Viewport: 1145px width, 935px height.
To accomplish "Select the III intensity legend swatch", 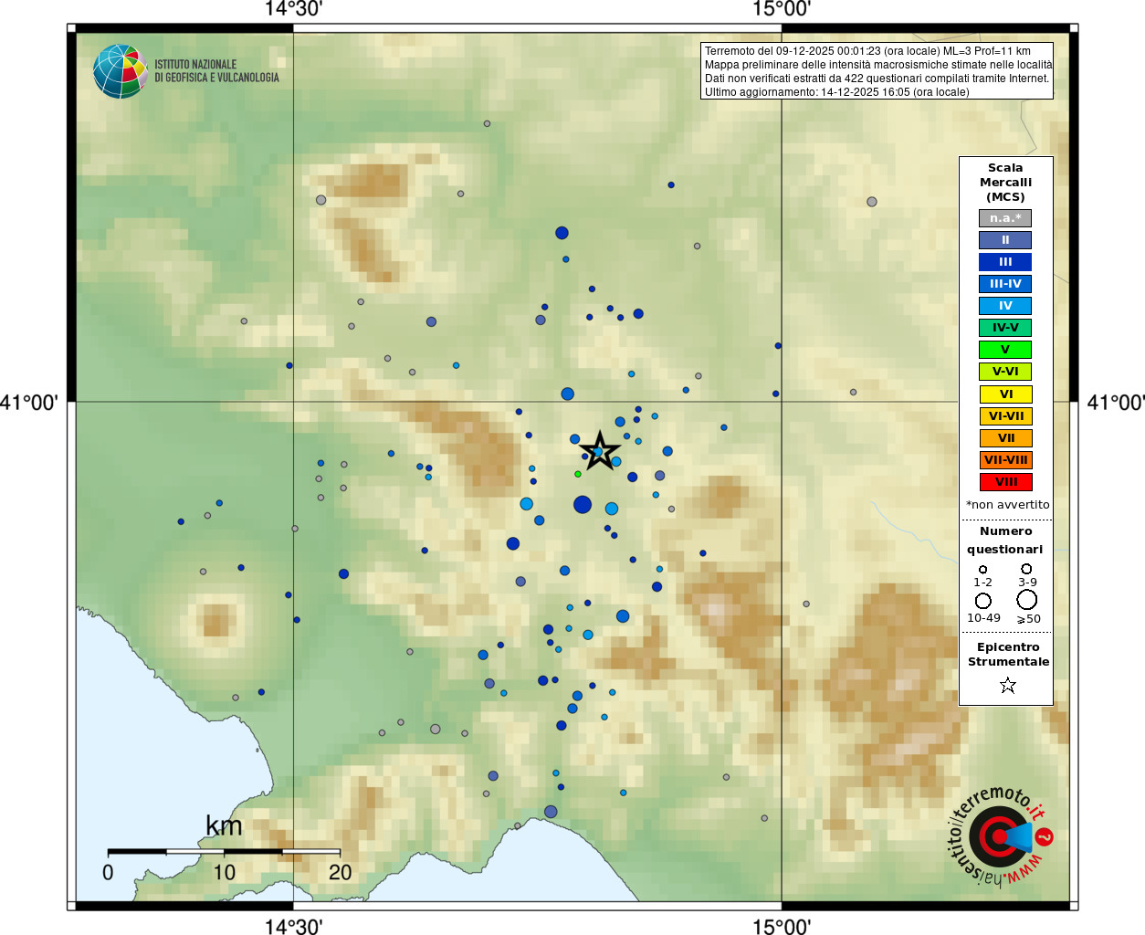I will click(x=1005, y=262).
